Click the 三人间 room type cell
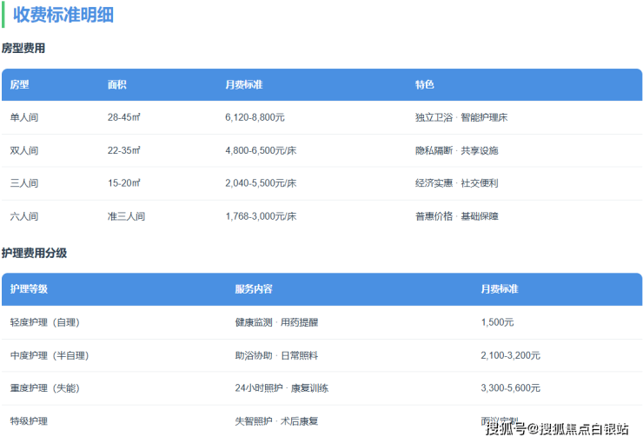This screenshot has height=443, width=643. pos(24,183)
